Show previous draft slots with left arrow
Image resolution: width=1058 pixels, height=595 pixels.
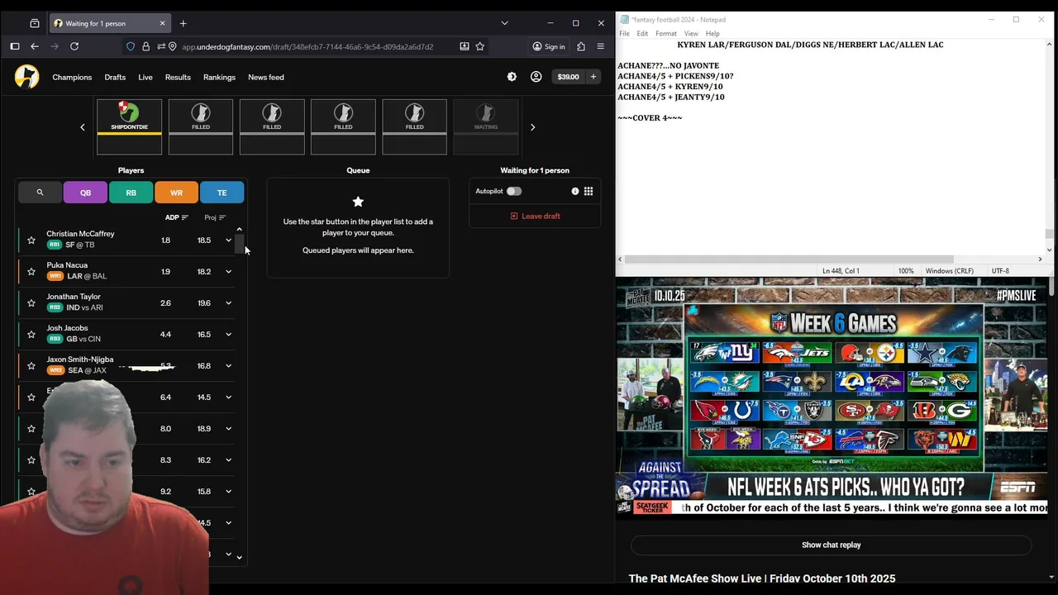83,127
